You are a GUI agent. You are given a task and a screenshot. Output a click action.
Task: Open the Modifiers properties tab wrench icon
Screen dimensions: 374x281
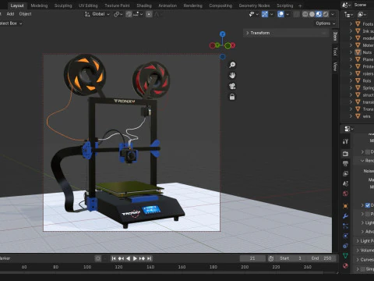[x=345, y=216]
